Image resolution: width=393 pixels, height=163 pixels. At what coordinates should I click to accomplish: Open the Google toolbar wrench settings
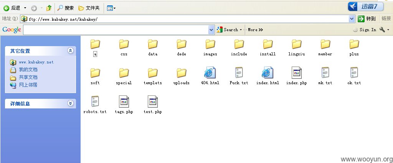tap(384, 30)
